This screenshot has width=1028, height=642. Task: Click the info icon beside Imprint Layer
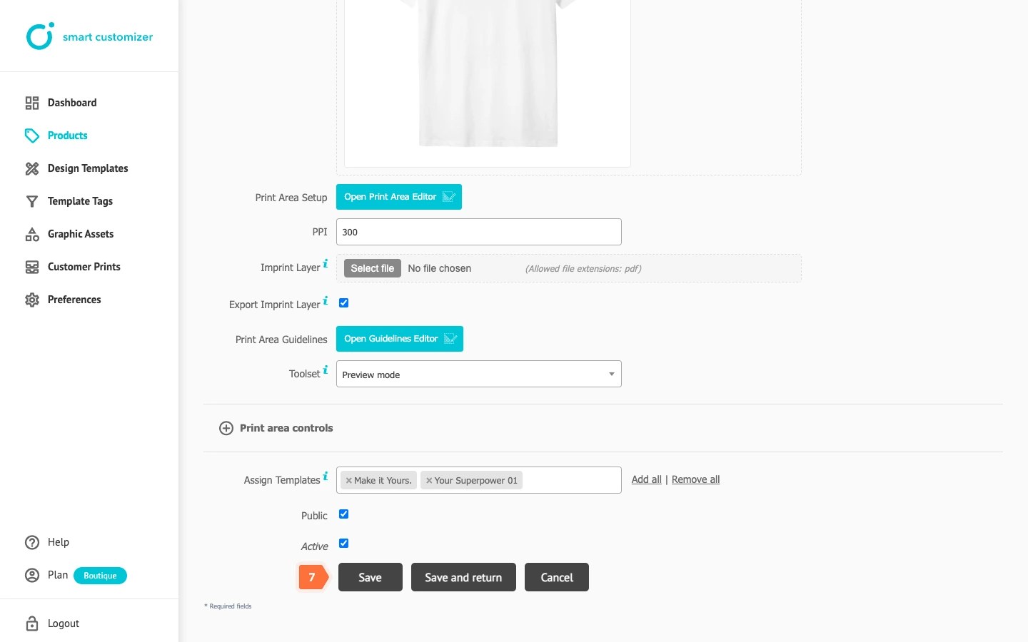[326, 263]
